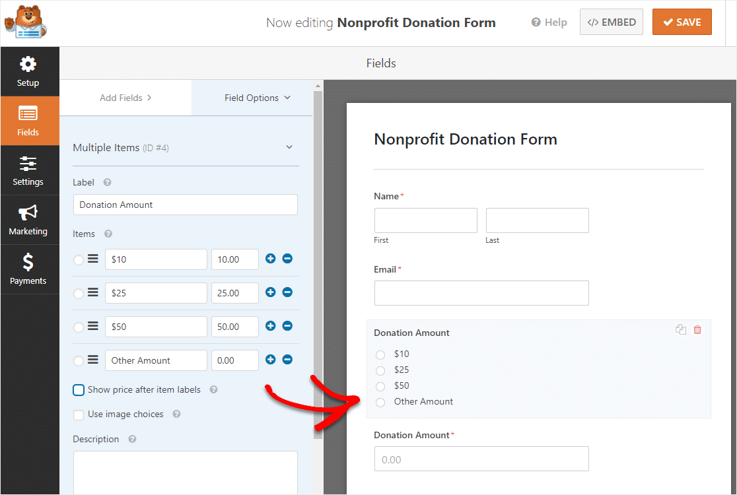This screenshot has width=737, height=495.
Task: Grab the $10 row reorder handle
Action: (x=93, y=259)
